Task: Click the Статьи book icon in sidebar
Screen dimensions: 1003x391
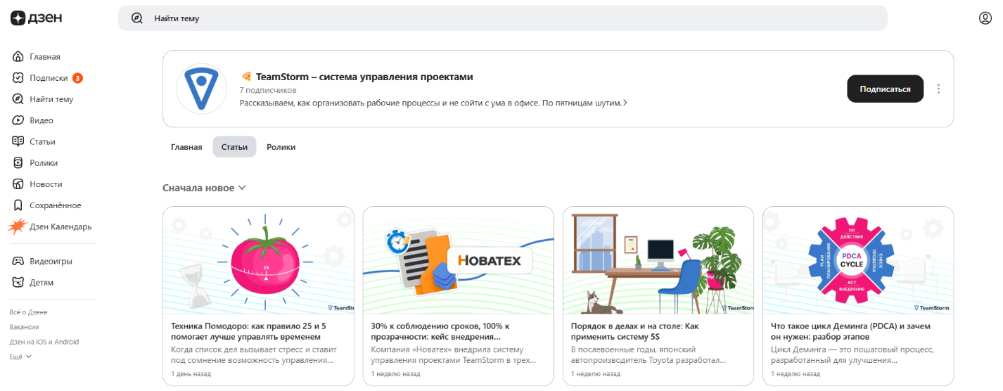Action: pyautogui.click(x=18, y=141)
